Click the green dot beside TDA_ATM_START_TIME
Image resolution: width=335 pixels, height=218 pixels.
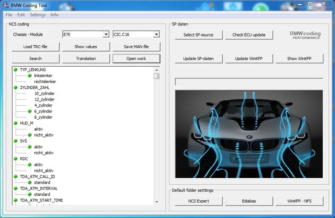[x=15, y=200]
